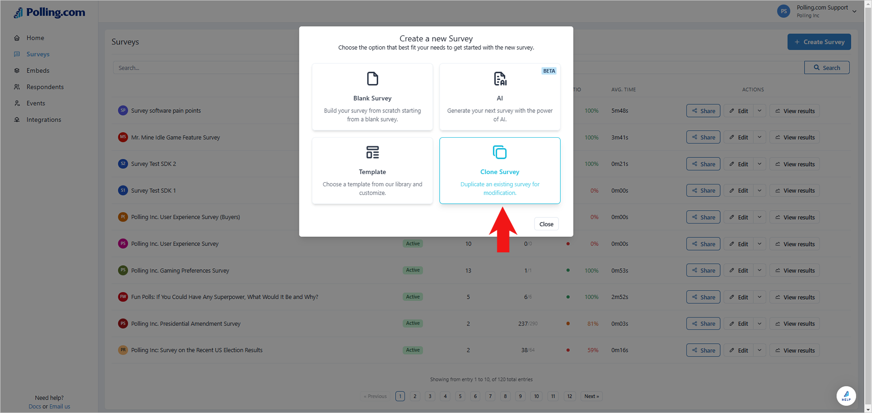The image size is (872, 413).
Task: View results for Survey Test SDK 1
Action: 795,190
